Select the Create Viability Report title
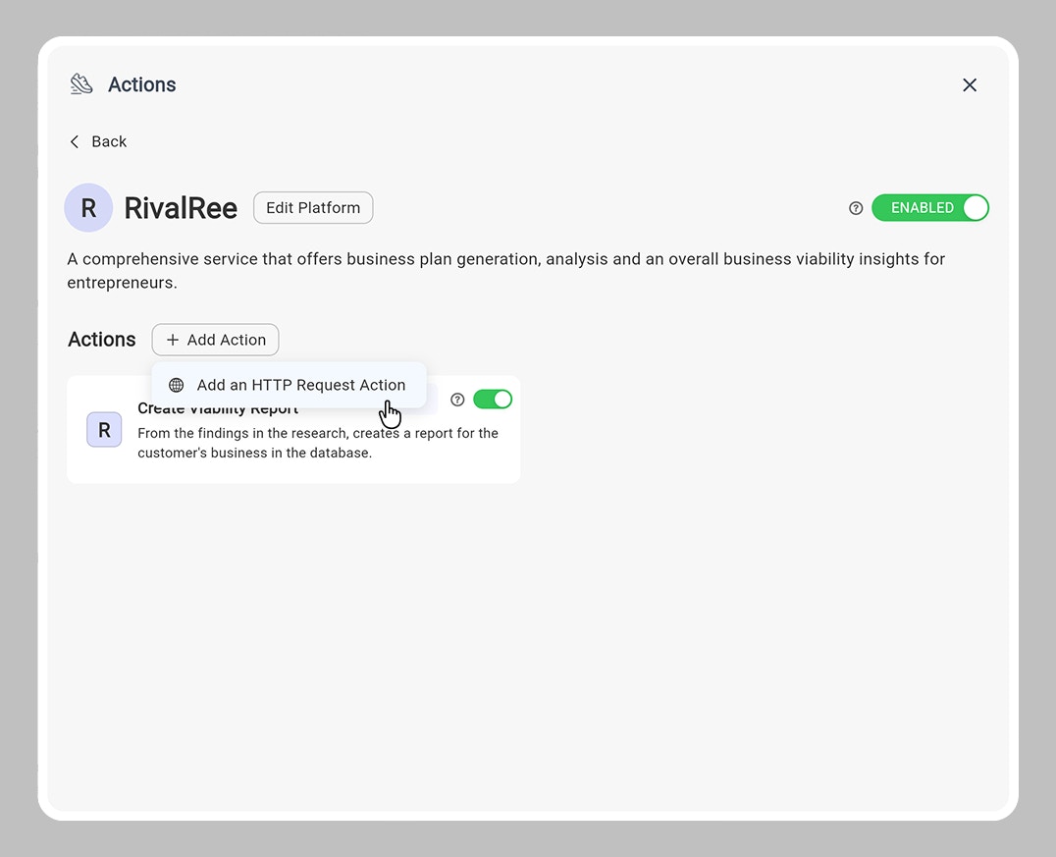 218,408
